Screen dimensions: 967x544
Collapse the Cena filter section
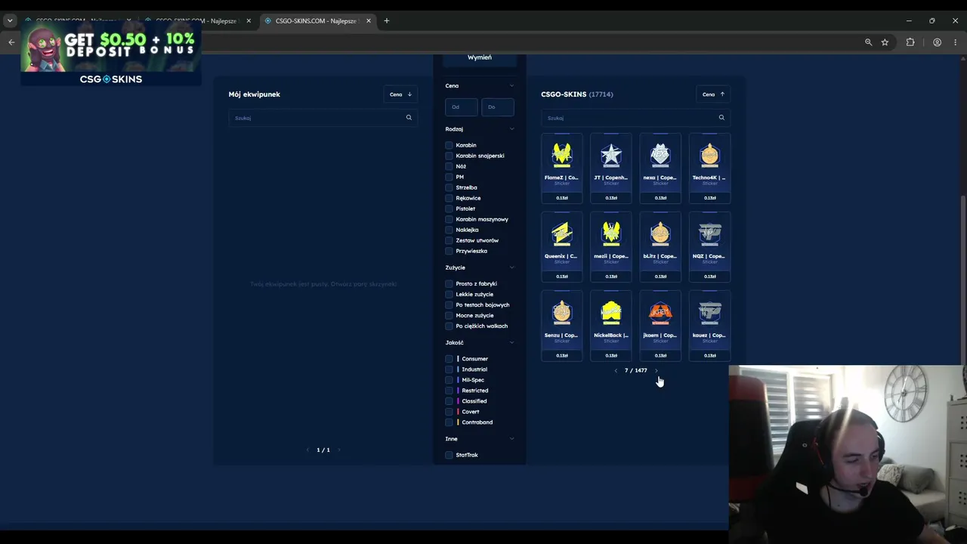[x=511, y=86]
